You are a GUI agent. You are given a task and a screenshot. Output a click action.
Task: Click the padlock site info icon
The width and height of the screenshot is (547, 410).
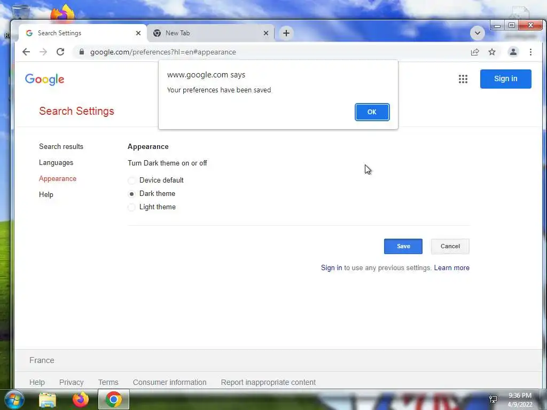pyautogui.click(x=82, y=52)
